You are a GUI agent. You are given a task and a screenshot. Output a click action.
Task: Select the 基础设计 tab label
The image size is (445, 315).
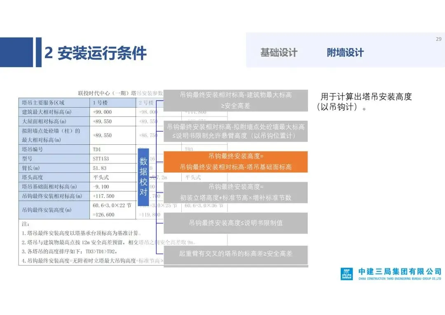click(x=279, y=52)
